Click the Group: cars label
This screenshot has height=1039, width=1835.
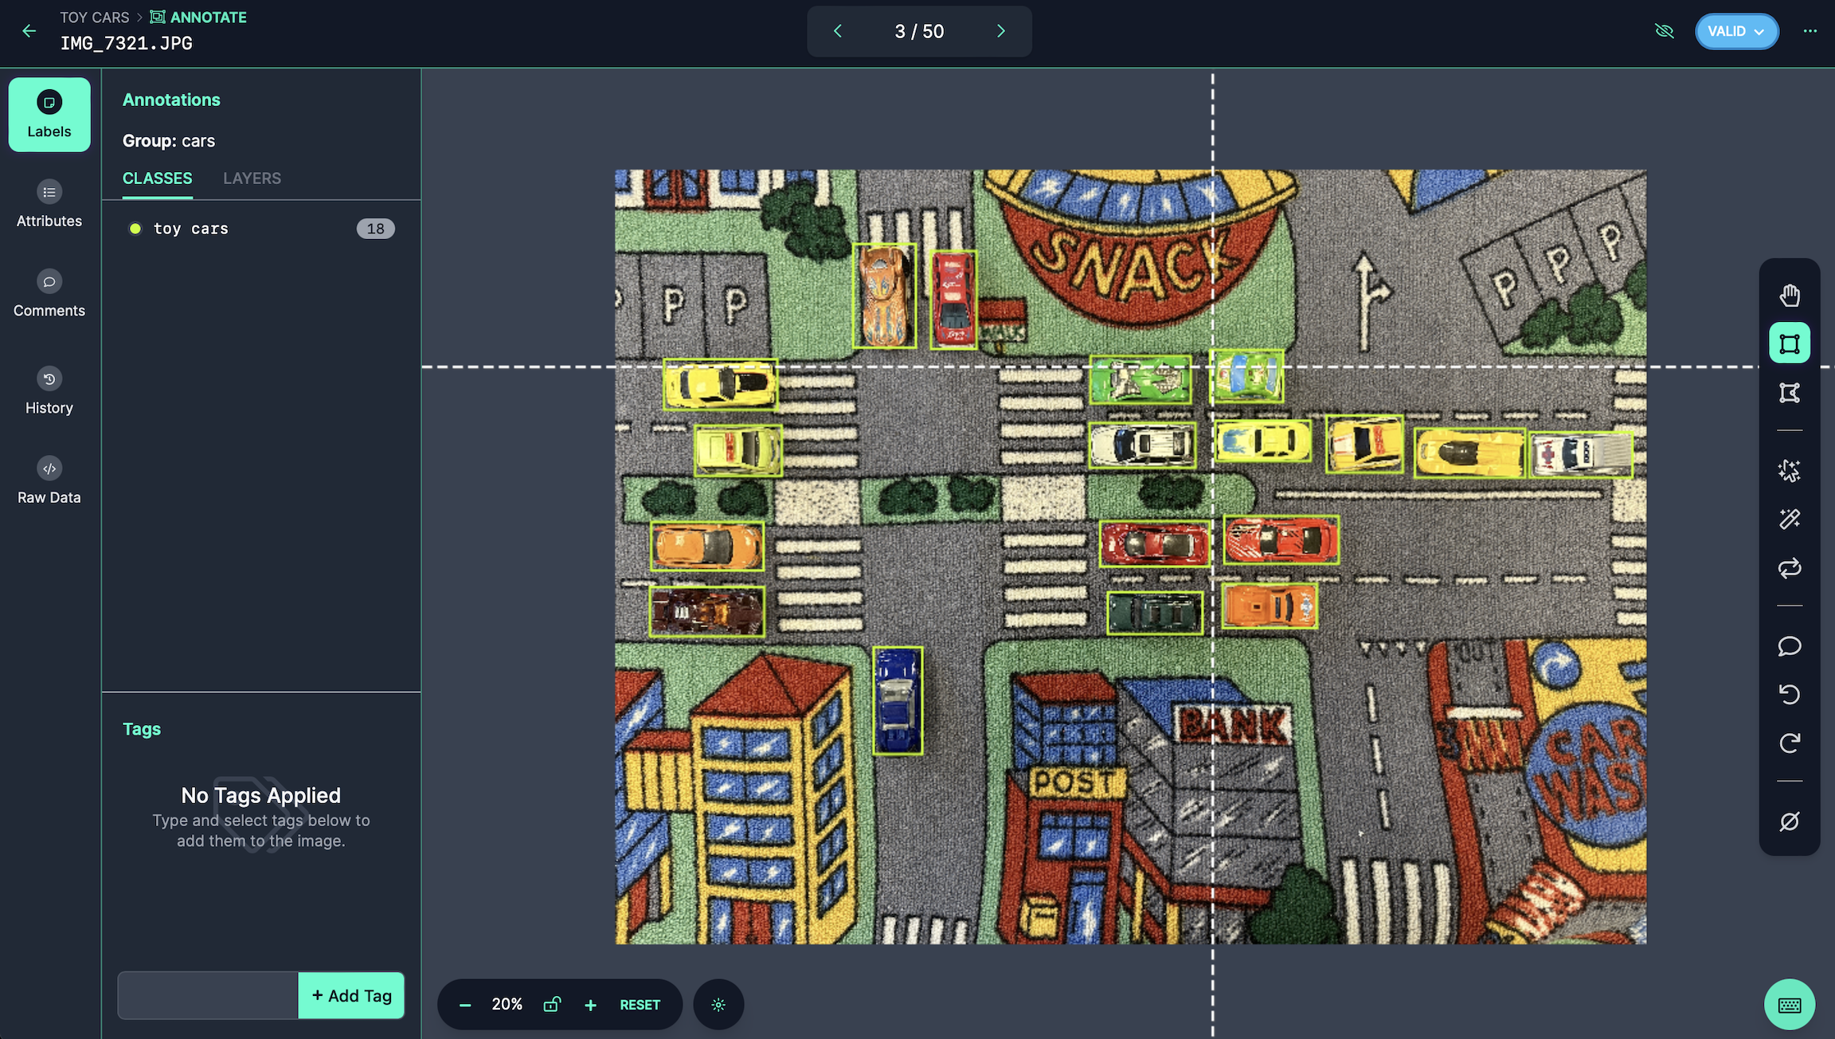coord(169,141)
